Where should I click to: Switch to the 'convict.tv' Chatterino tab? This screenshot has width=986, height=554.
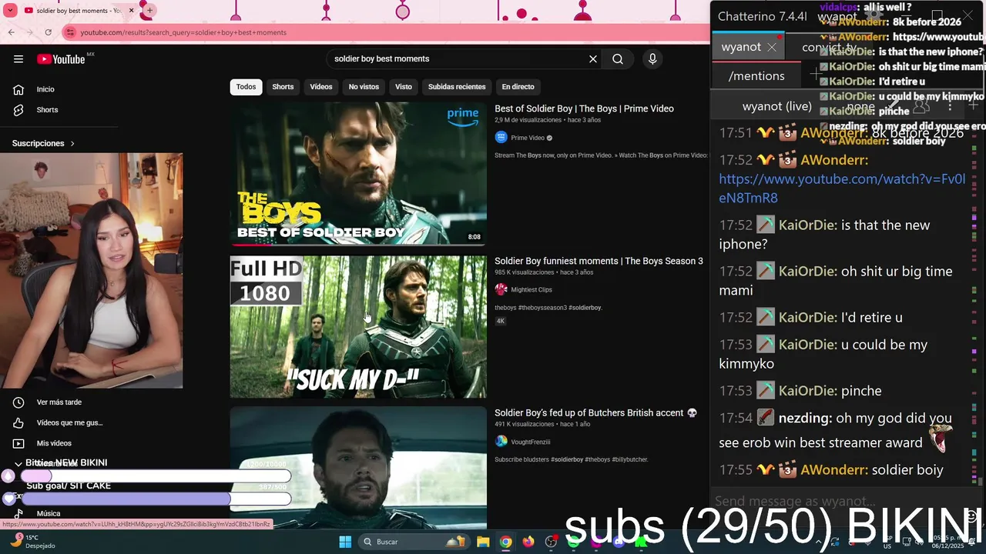click(x=829, y=47)
